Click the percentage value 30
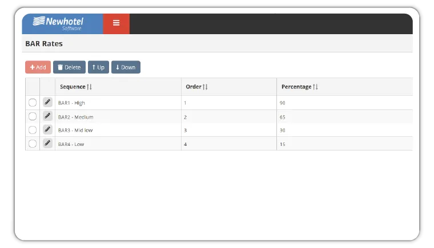434x248 pixels. tap(282, 130)
